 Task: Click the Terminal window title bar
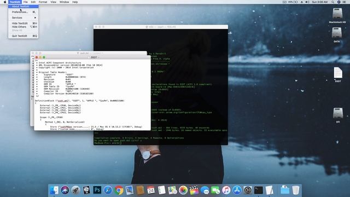[x=161, y=27]
